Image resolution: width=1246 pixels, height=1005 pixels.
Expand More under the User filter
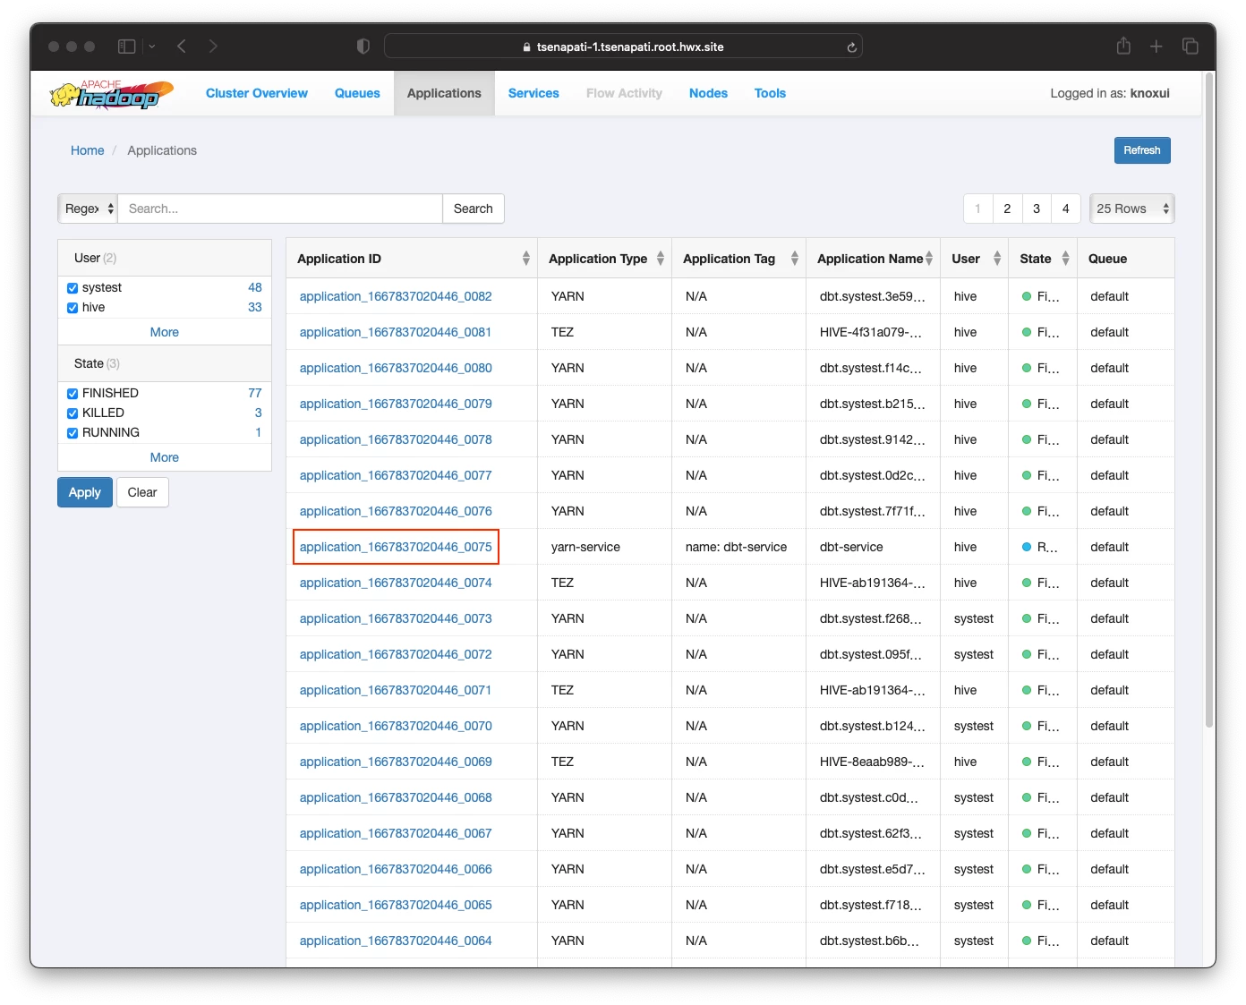pyautogui.click(x=165, y=332)
